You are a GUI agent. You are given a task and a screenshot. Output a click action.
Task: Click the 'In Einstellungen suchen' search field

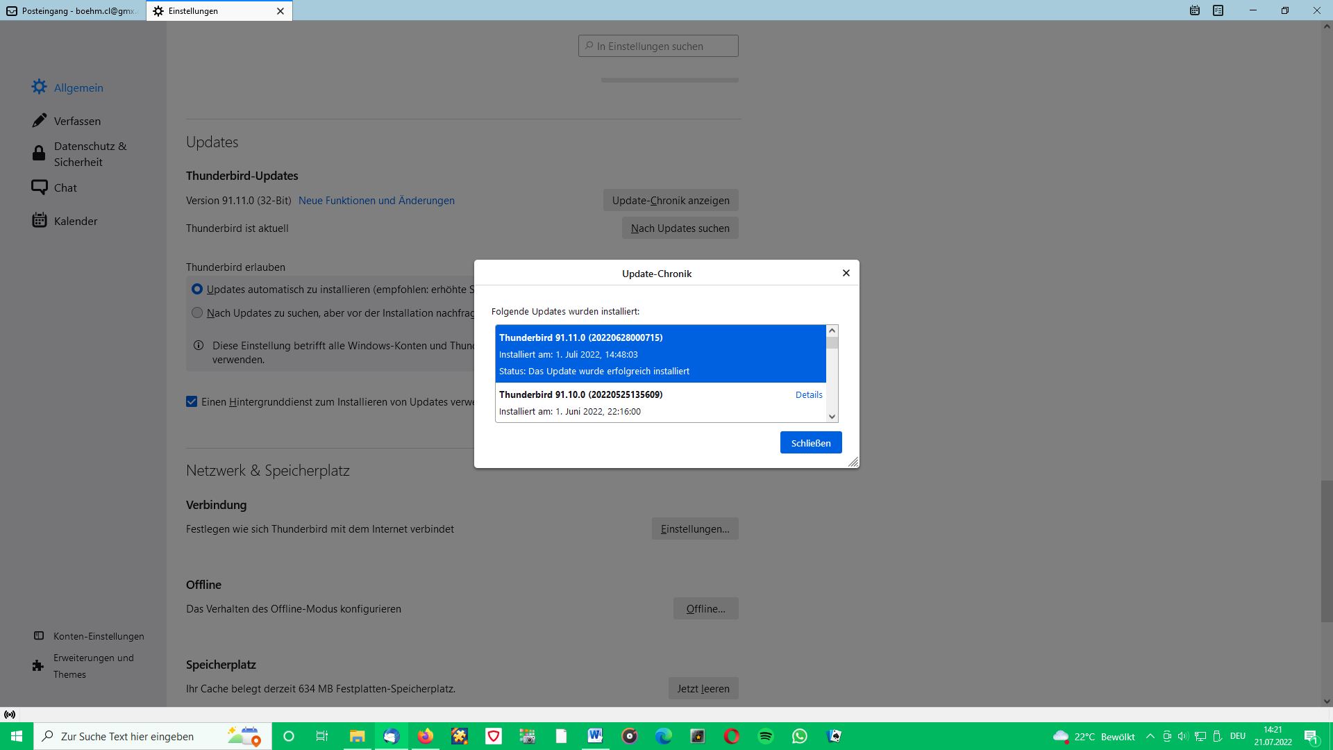[x=658, y=46]
